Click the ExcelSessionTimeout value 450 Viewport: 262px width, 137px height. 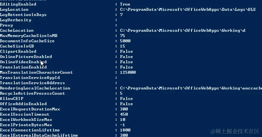click(x=124, y=114)
